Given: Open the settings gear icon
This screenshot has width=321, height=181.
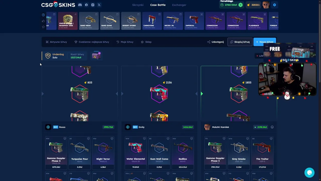Looking at the screenshot, I should click(274, 5).
